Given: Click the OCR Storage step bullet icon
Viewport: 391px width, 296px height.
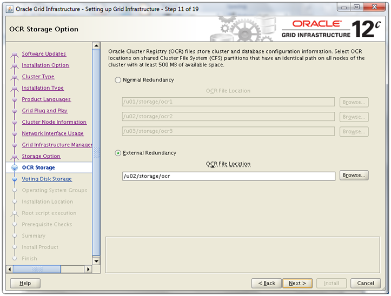Looking at the screenshot, I should pos(15,167).
